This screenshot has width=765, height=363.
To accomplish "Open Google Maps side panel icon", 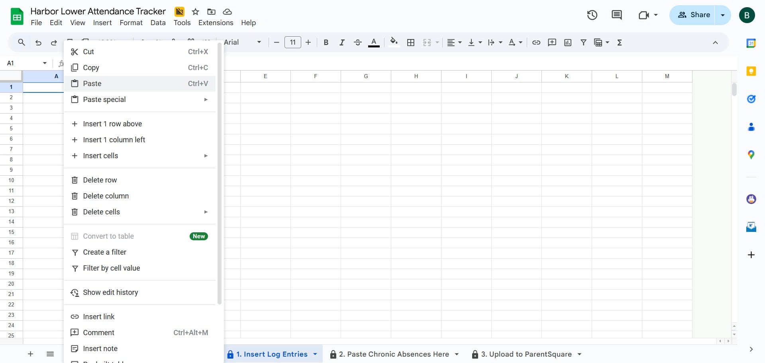I will tap(751, 155).
